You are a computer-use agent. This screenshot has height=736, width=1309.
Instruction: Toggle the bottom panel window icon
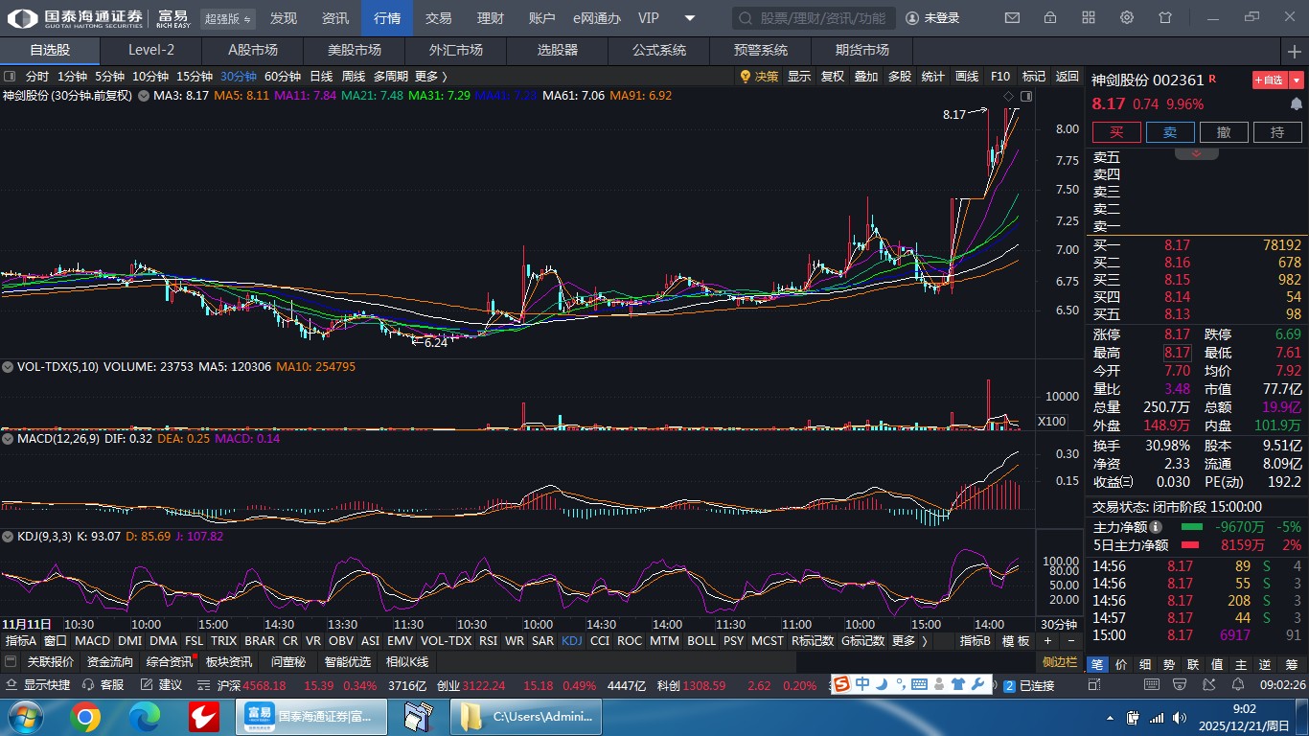coord(11,662)
